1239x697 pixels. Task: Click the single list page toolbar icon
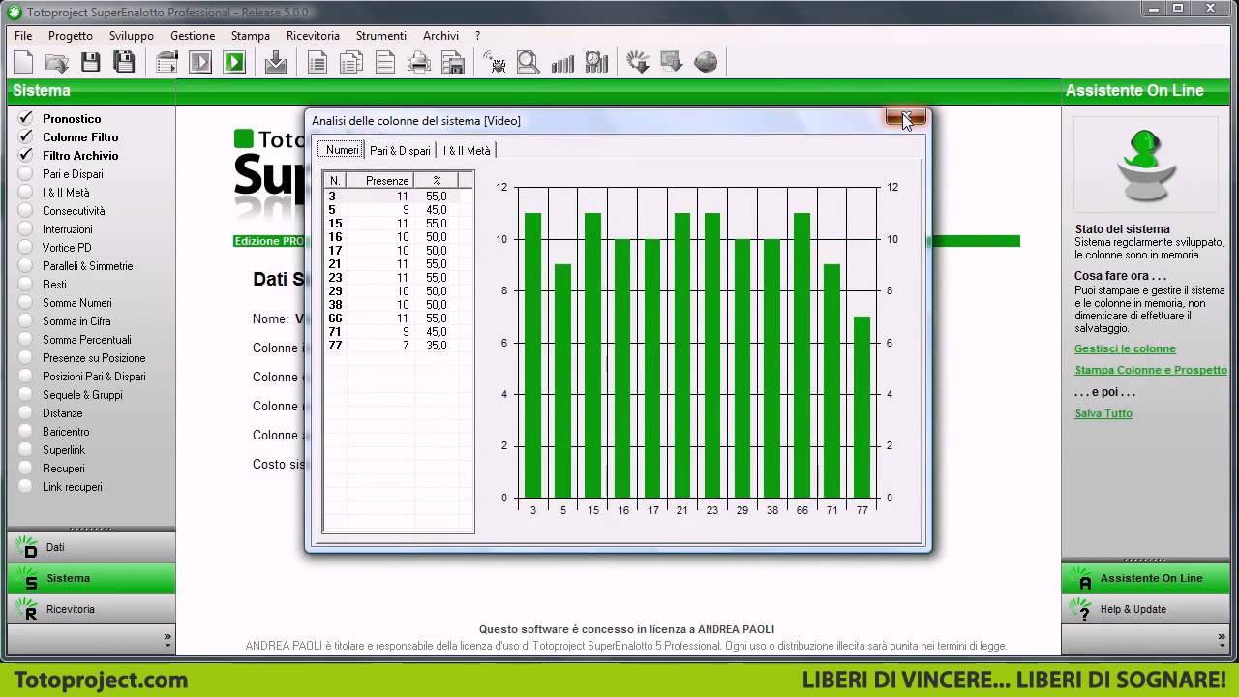point(317,63)
